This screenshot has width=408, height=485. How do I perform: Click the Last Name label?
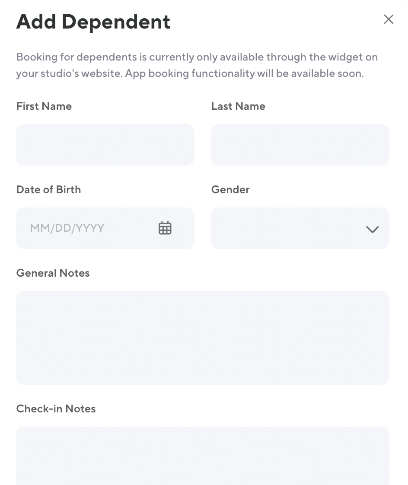pos(238,106)
